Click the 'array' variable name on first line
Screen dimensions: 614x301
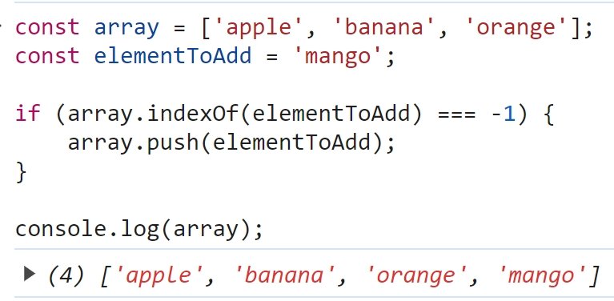126,27
